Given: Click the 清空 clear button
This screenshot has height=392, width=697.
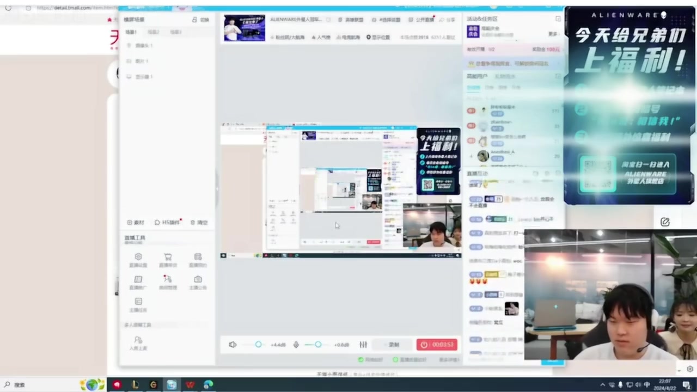Looking at the screenshot, I should click(199, 223).
